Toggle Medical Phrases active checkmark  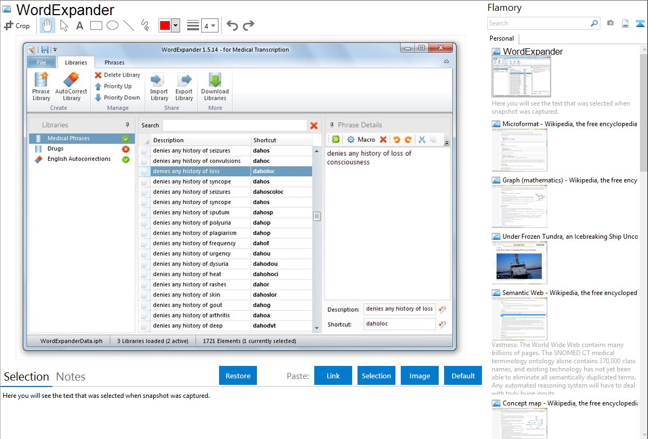[125, 139]
